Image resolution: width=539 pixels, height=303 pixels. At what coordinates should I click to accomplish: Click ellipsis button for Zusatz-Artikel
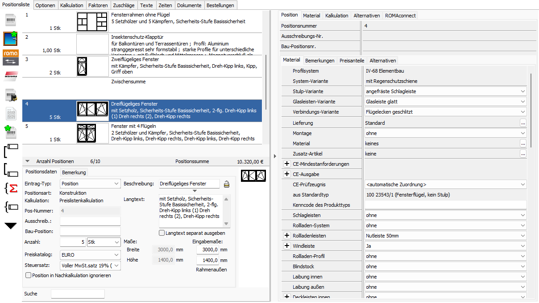[x=523, y=154]
